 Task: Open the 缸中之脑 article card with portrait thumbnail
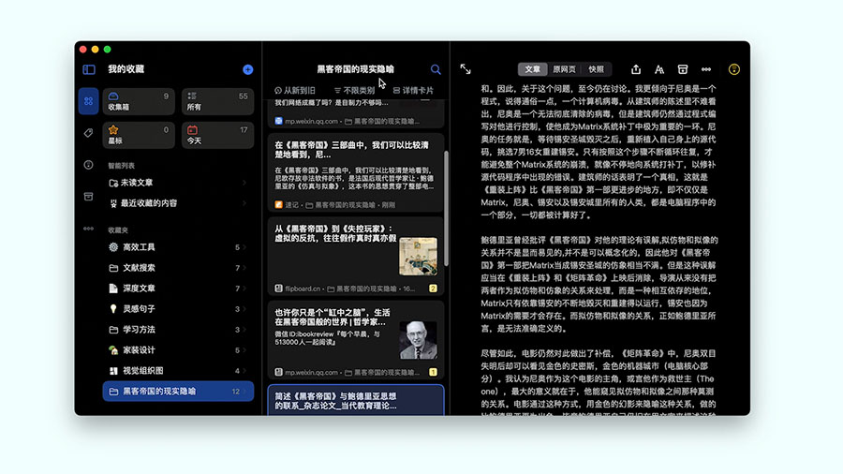coord(355,339)
